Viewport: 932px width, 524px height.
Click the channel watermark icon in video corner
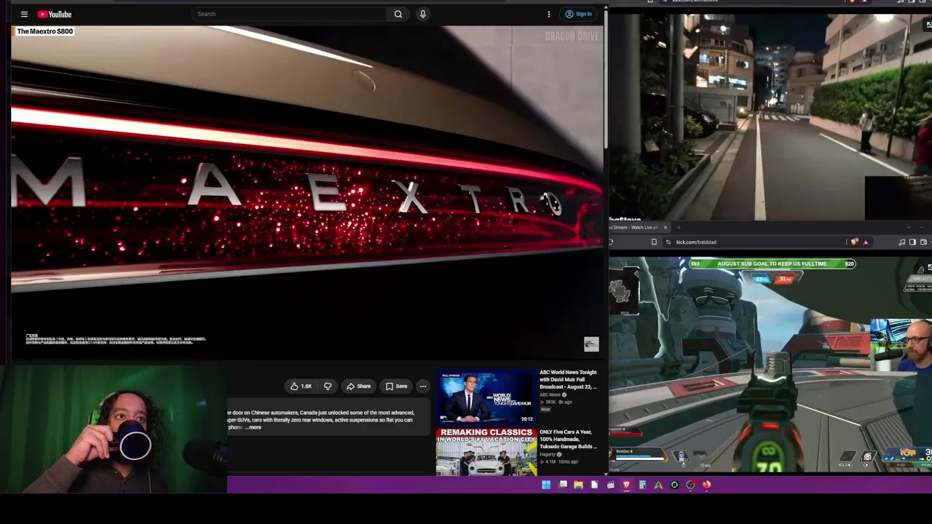[591, 344]
